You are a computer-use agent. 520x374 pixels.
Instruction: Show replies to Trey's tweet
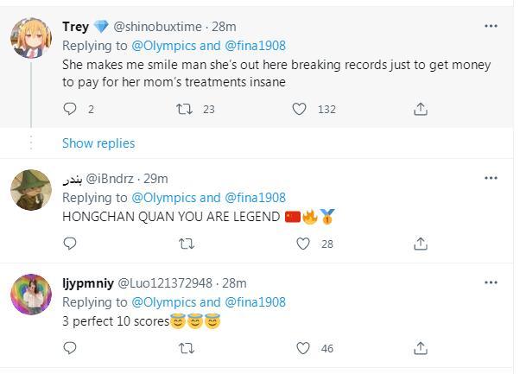pos(98,143)
